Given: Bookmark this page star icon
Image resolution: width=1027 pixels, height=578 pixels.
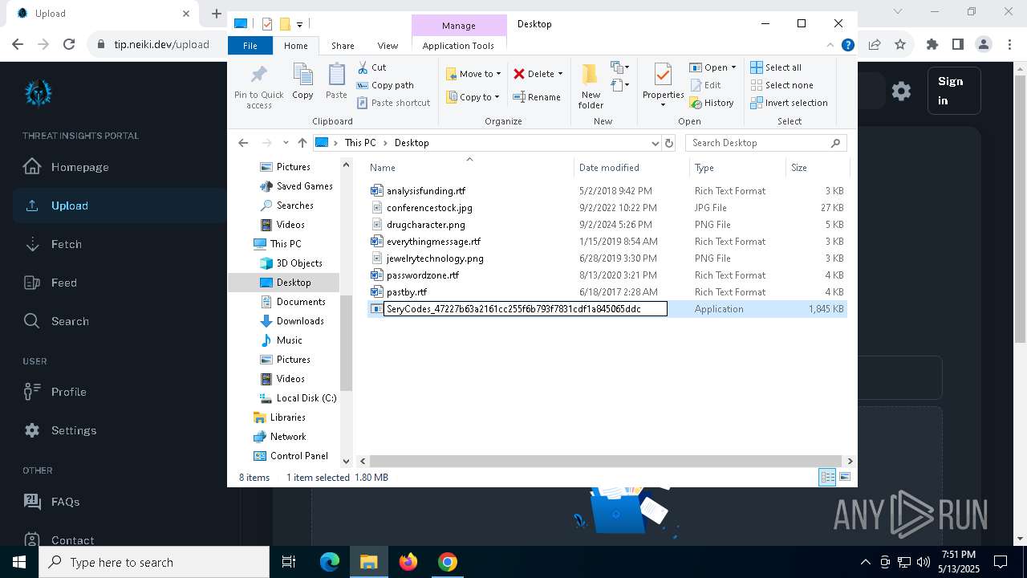Looking at the screenshot, I should point(900,45).
